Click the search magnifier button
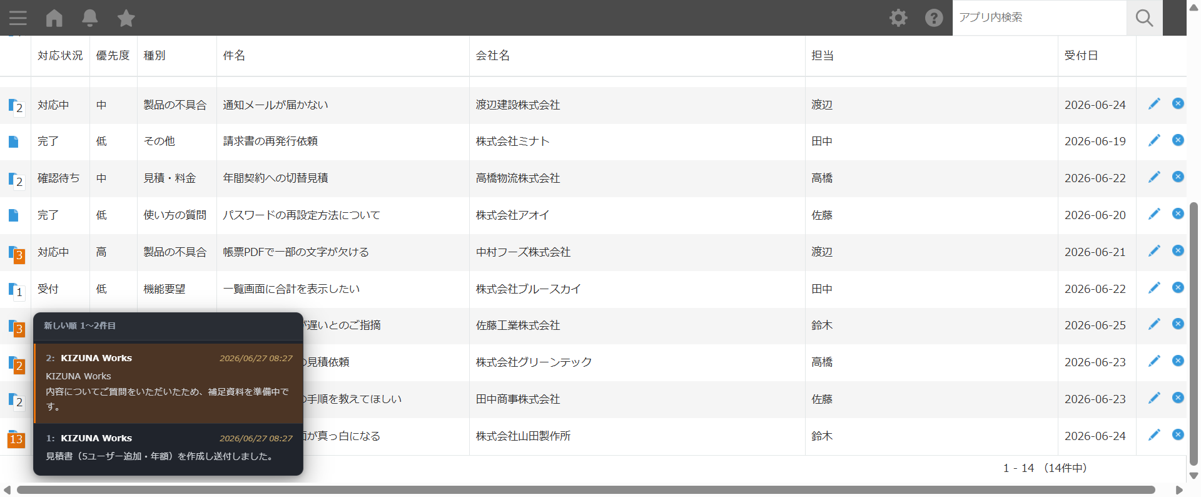Viewport: 1201px width, 497px height. [x=1144, y=18]
